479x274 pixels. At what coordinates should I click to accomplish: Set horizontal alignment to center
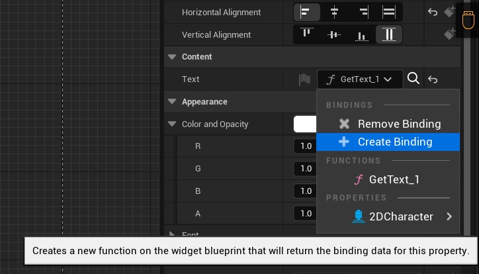(334, 12)
